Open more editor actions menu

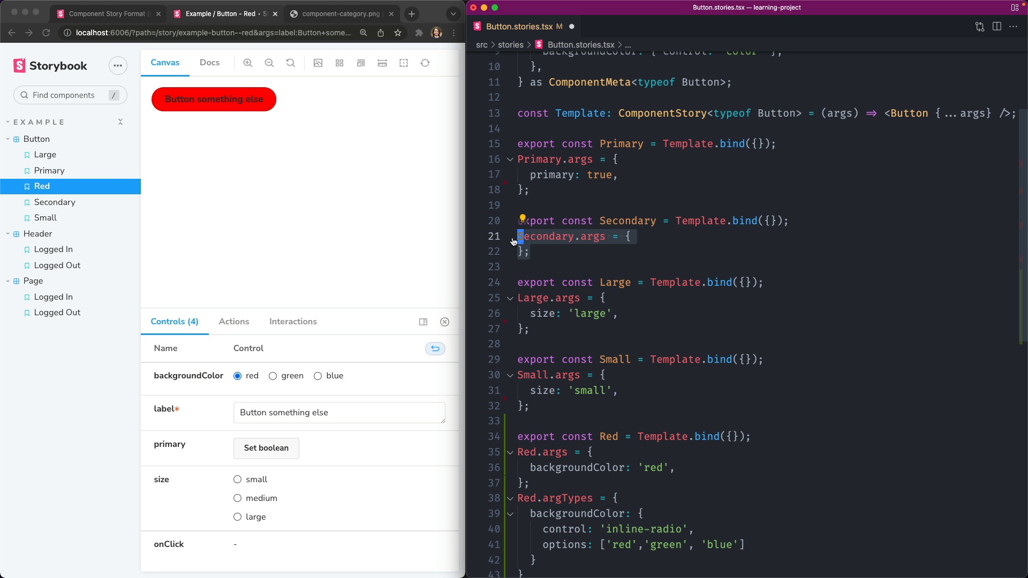[1014, 26]
